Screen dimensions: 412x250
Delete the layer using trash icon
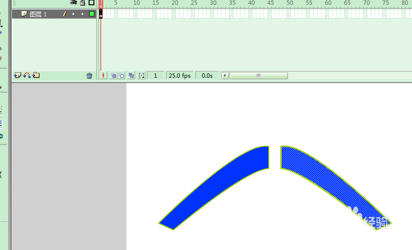point(89,76)
